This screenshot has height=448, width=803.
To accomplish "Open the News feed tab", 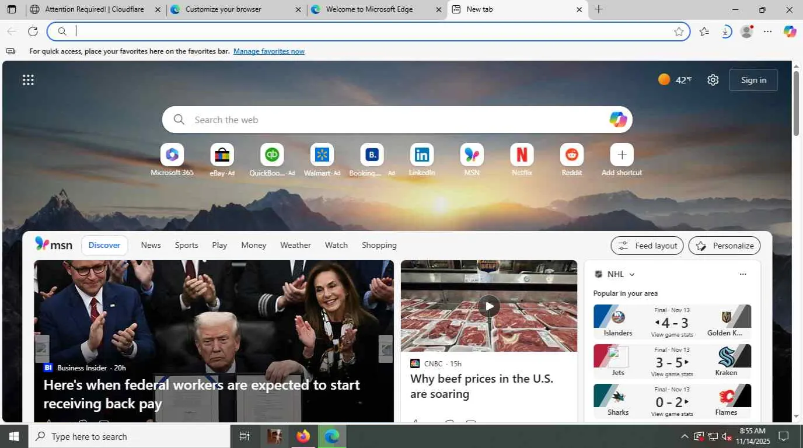I will pyautogui.click(x=151, y=245).
